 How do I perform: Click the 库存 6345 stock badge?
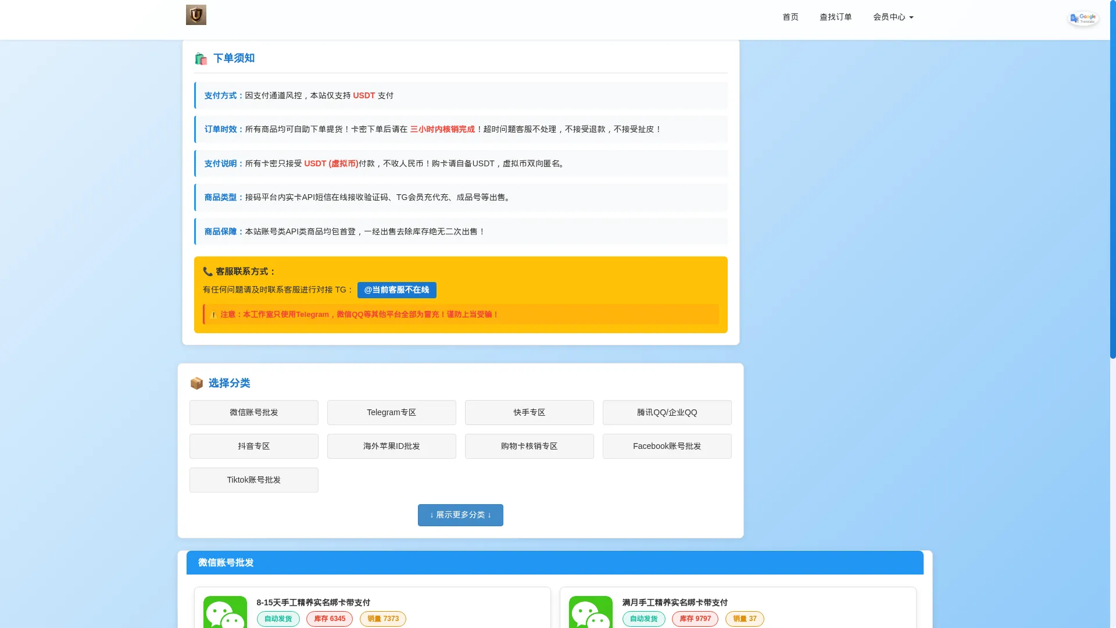click(330, 619)
